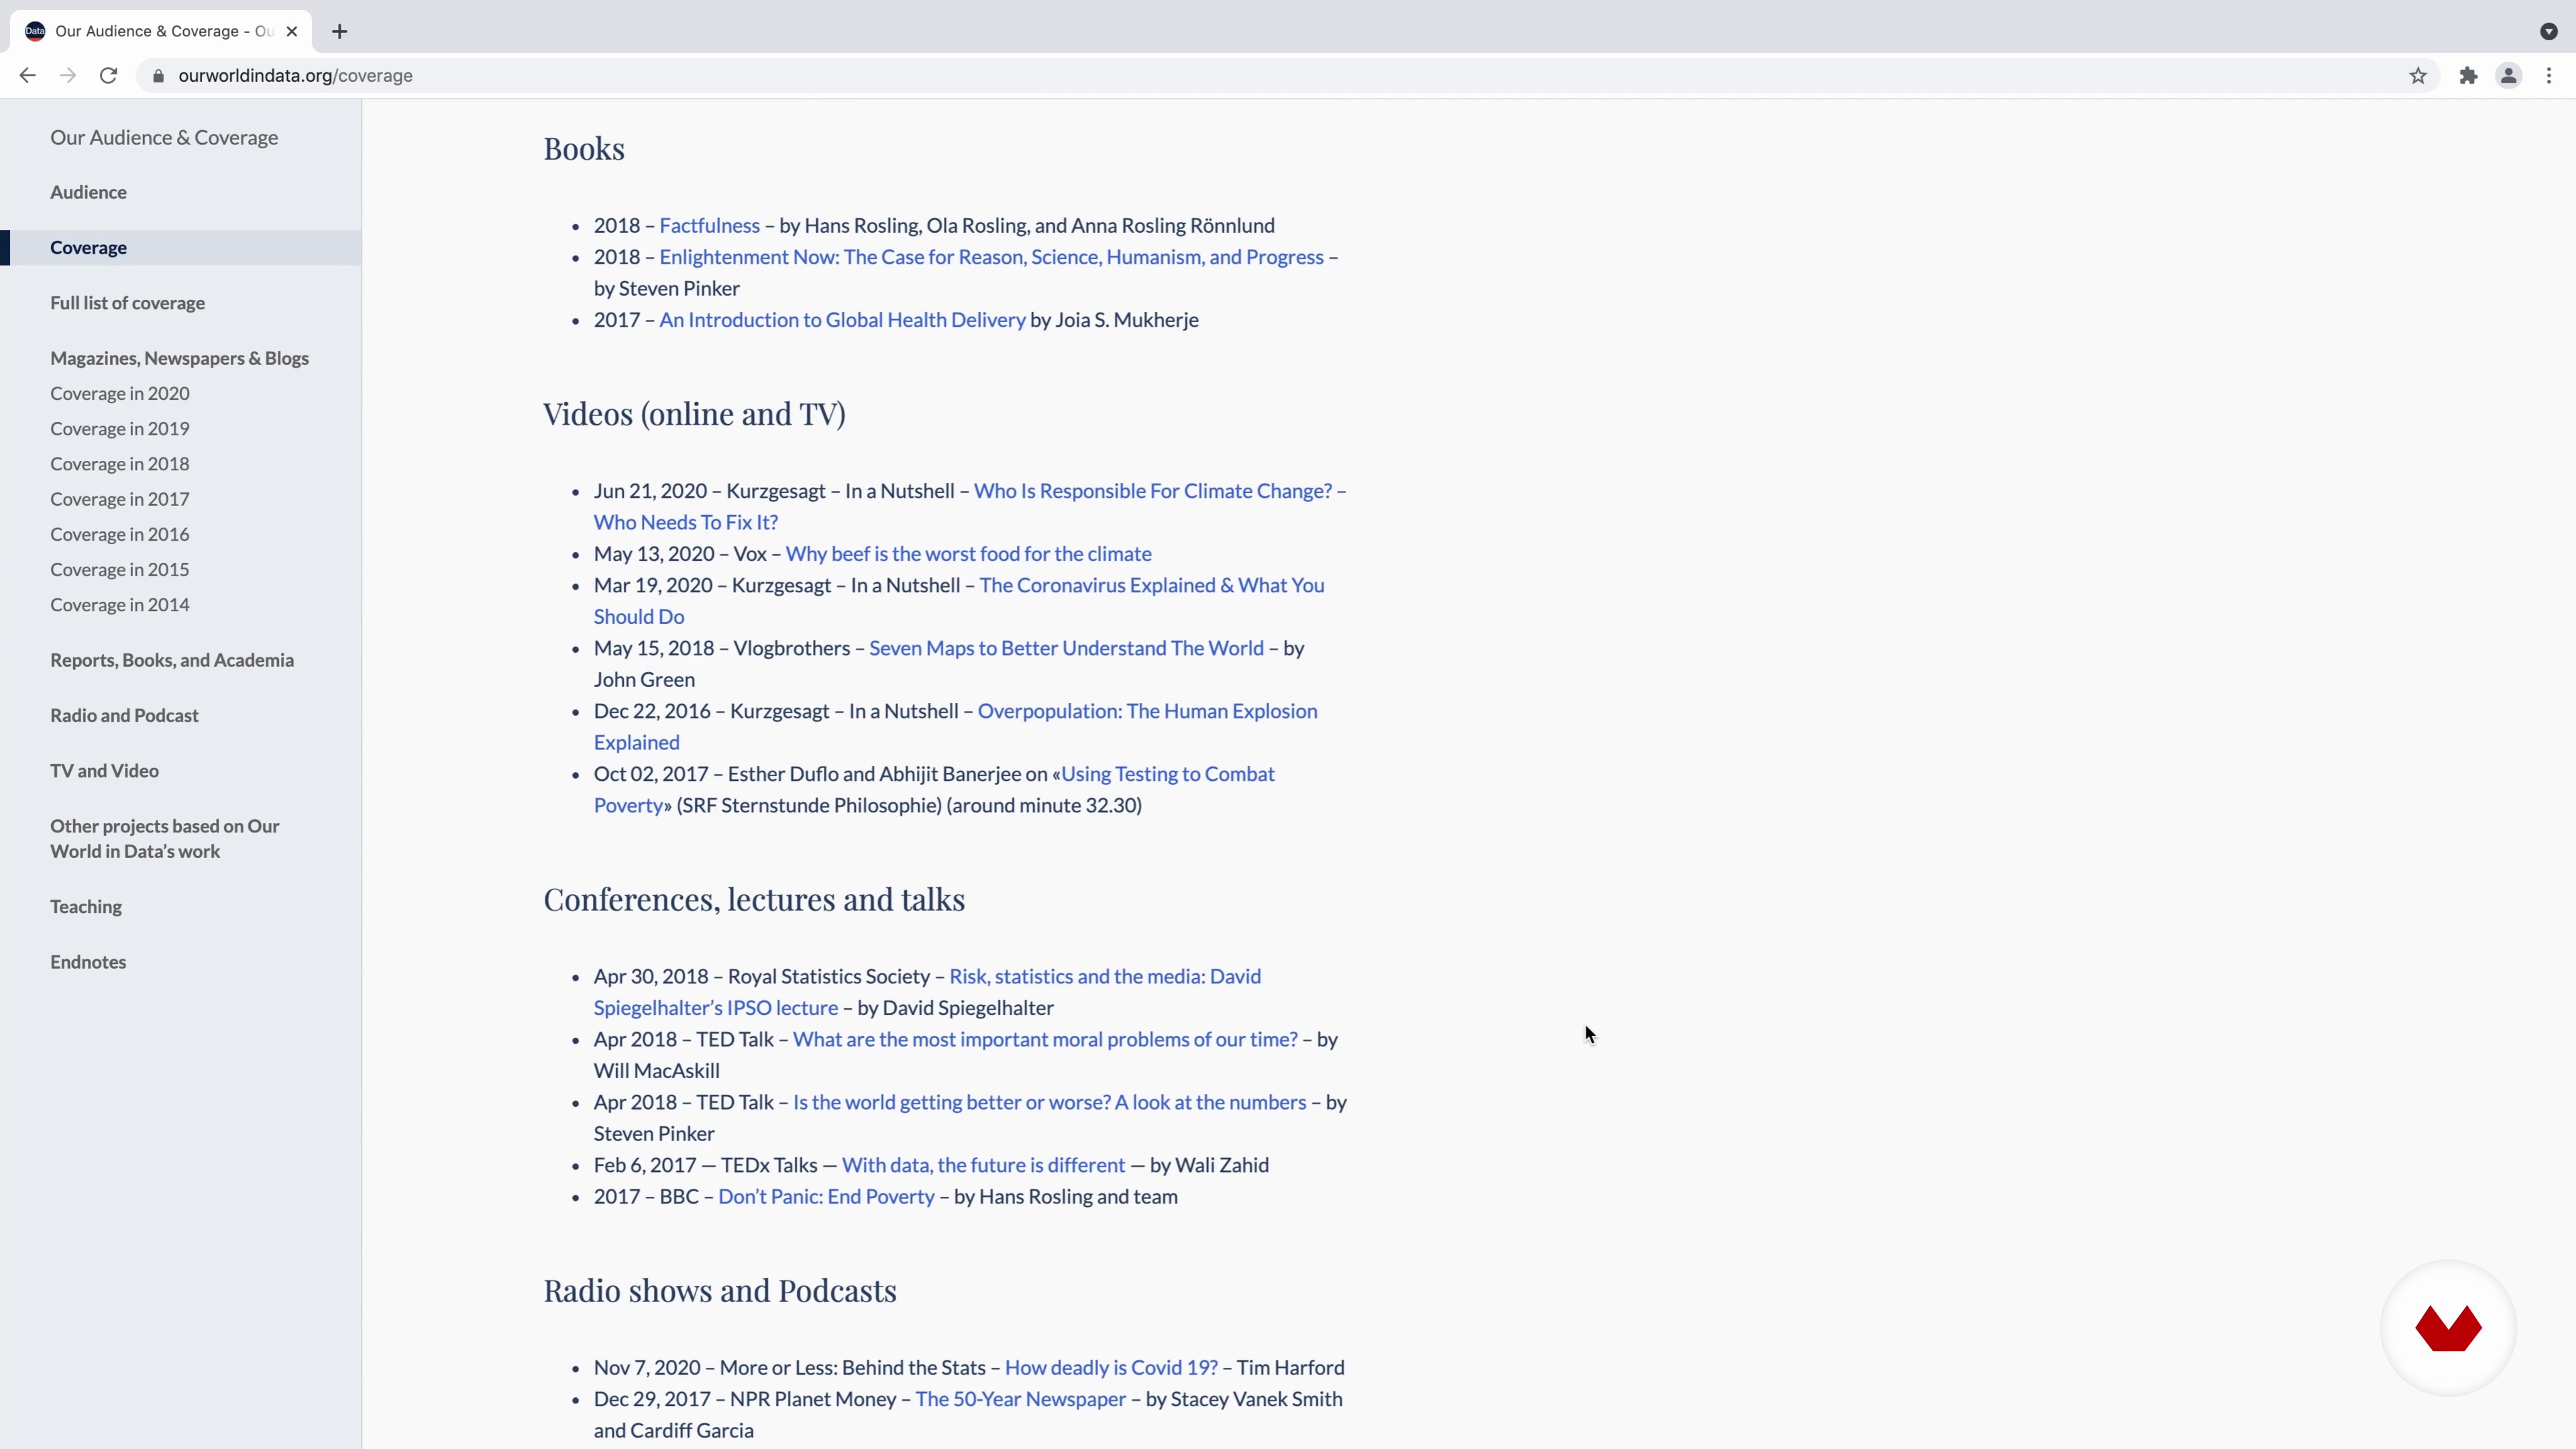Open the Factfulness book link
The image size is (2576, 1449).
coord(709,225)
